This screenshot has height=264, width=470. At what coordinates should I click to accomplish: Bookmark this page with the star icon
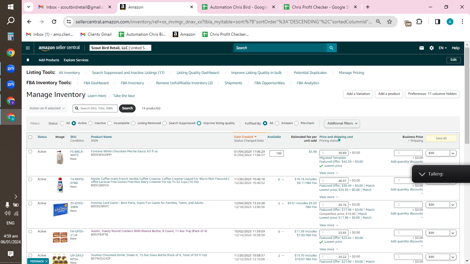click(389, 22)
